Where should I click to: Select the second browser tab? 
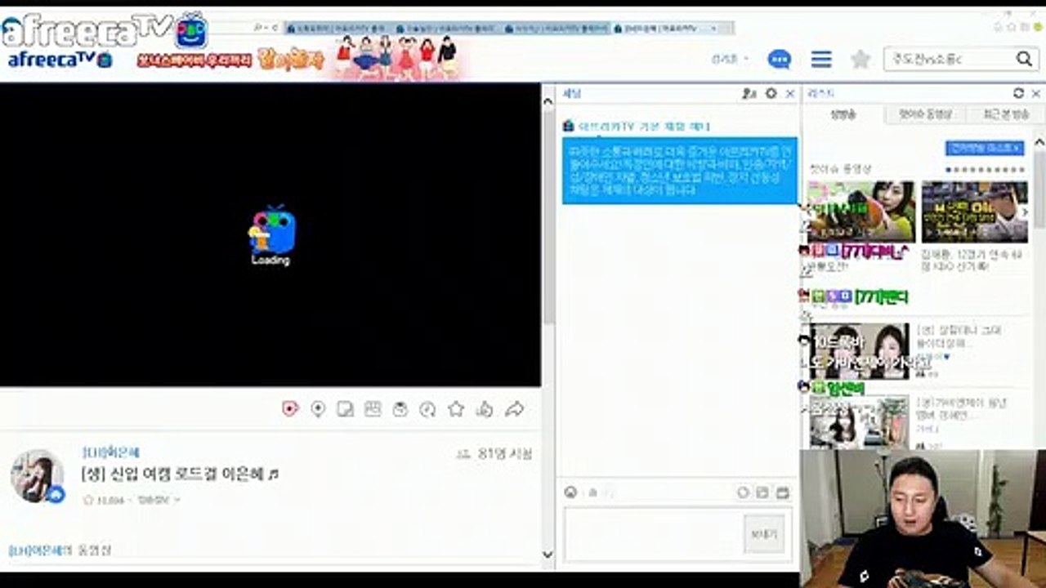coord(446,28)
